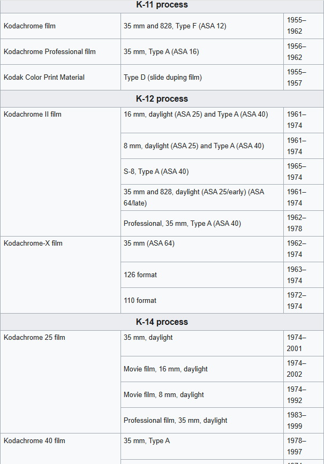Select the Kodachrome-X film cell

coord(33,244)
